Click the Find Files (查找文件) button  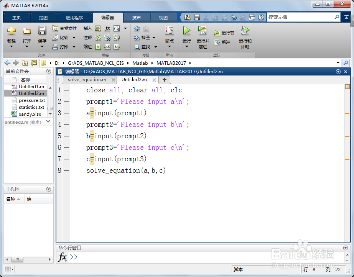(x=64, y=28)
